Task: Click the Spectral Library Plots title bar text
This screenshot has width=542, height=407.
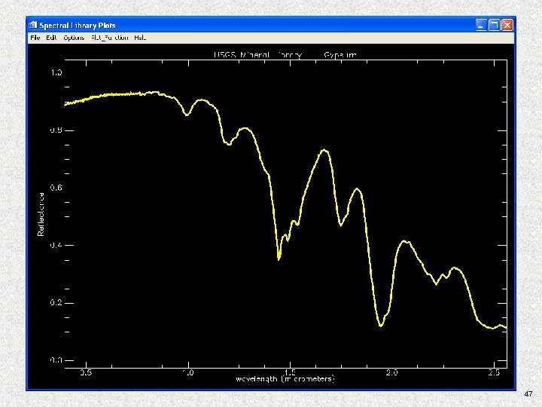Action: click(x=78, y=26)
